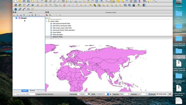Image resolution: width=186 pixels, height=105 pixels.
Task: Create a new project file
Action: [x=16, y=1]
